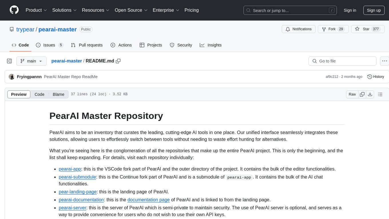
Task: Open the Insights tab
Action: [211, 45]
